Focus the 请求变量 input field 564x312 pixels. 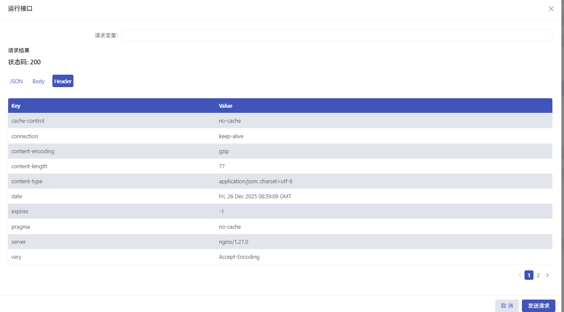pyautogui.click(x=336, y=35)
